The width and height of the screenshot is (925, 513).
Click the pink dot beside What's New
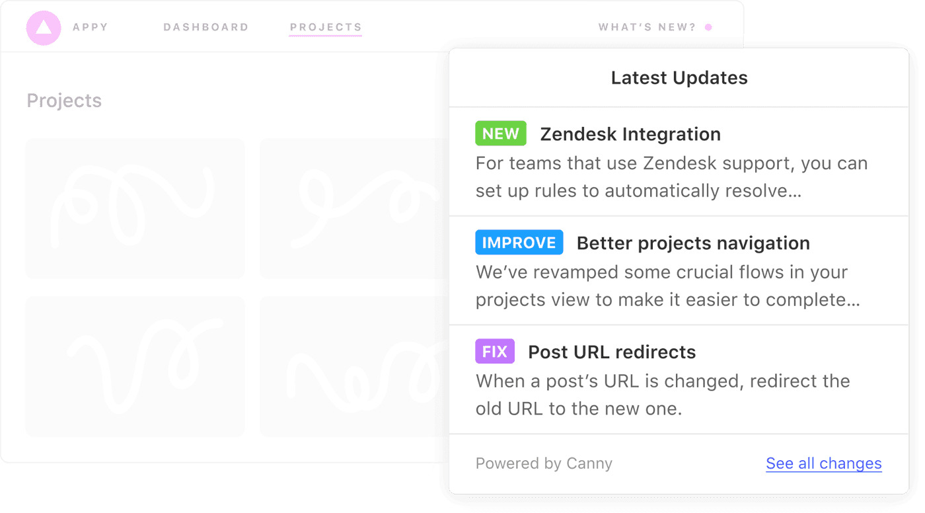click(708, 28)
